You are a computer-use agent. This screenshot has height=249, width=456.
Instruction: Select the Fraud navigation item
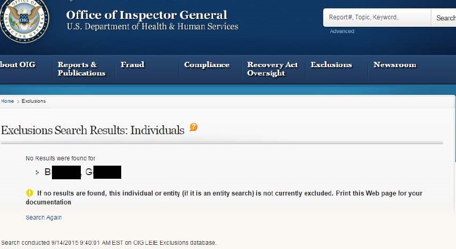132,64
